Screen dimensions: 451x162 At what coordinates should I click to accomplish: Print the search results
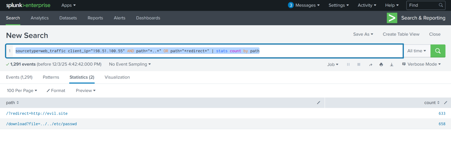click(381, 64)
